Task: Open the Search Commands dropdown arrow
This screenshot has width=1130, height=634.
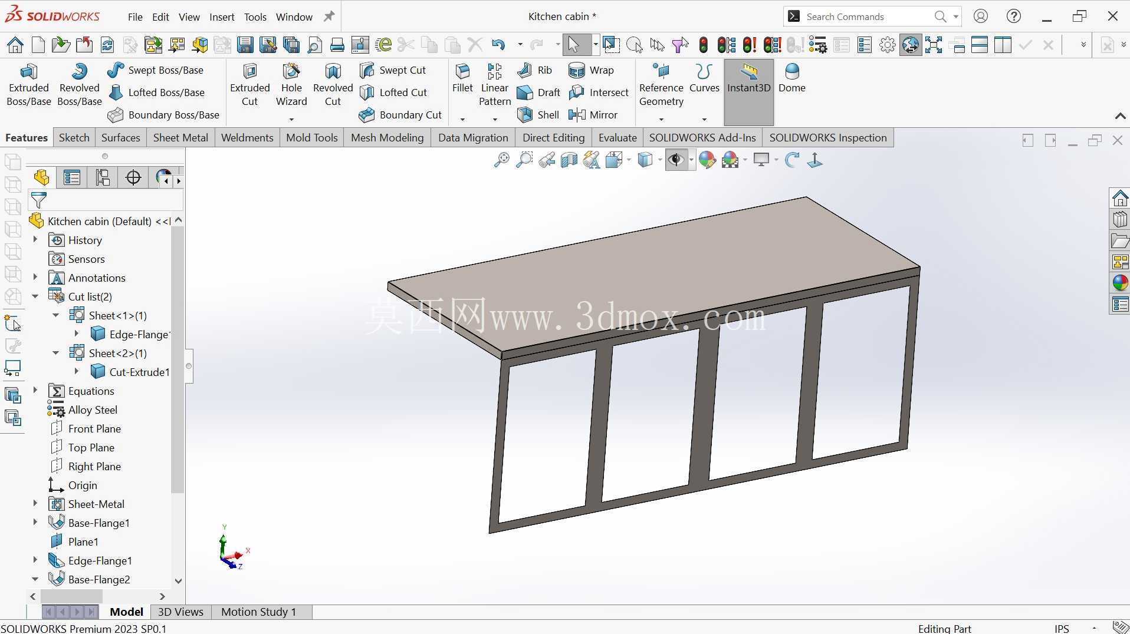Action: click(x=955, y=16)
